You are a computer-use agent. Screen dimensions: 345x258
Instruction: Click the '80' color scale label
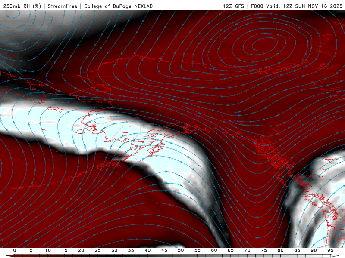tap(281, 250)
